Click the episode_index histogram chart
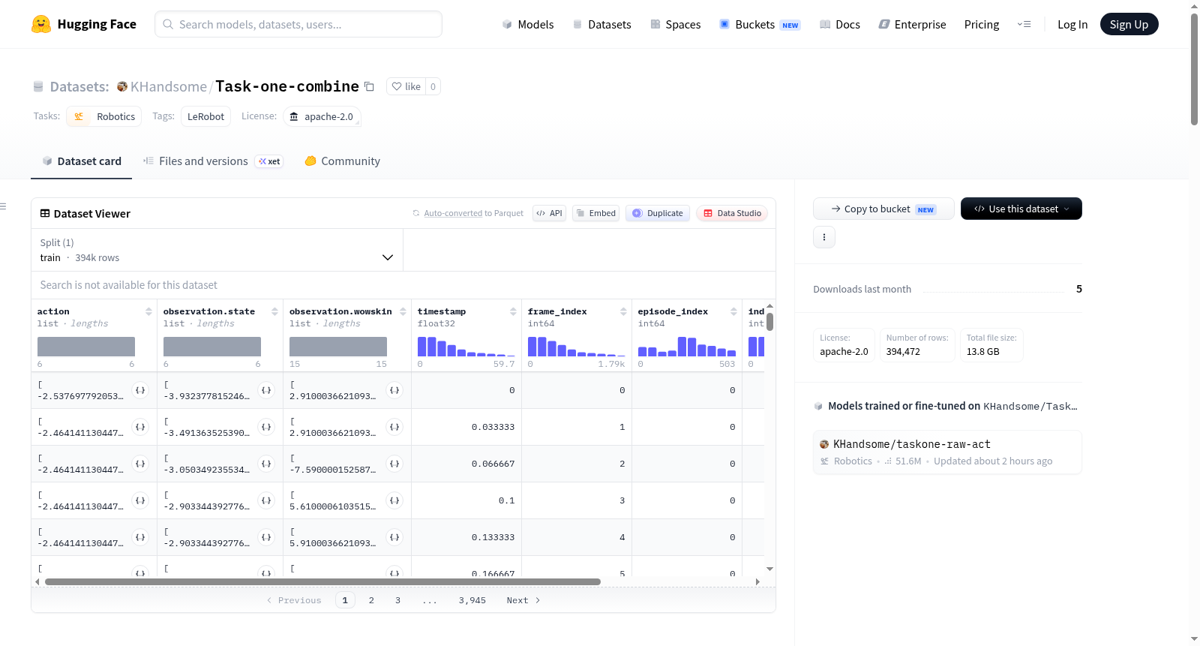Image resolution: width=1200 pixels, height=646 pixels. [687, 346]
